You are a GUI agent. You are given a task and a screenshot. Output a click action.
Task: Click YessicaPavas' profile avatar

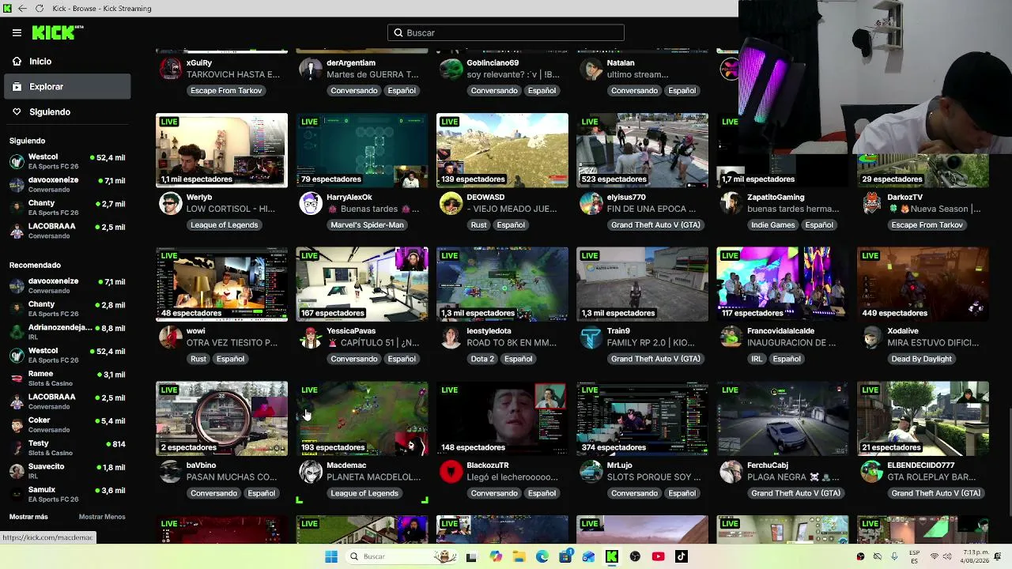click(311, 337)
